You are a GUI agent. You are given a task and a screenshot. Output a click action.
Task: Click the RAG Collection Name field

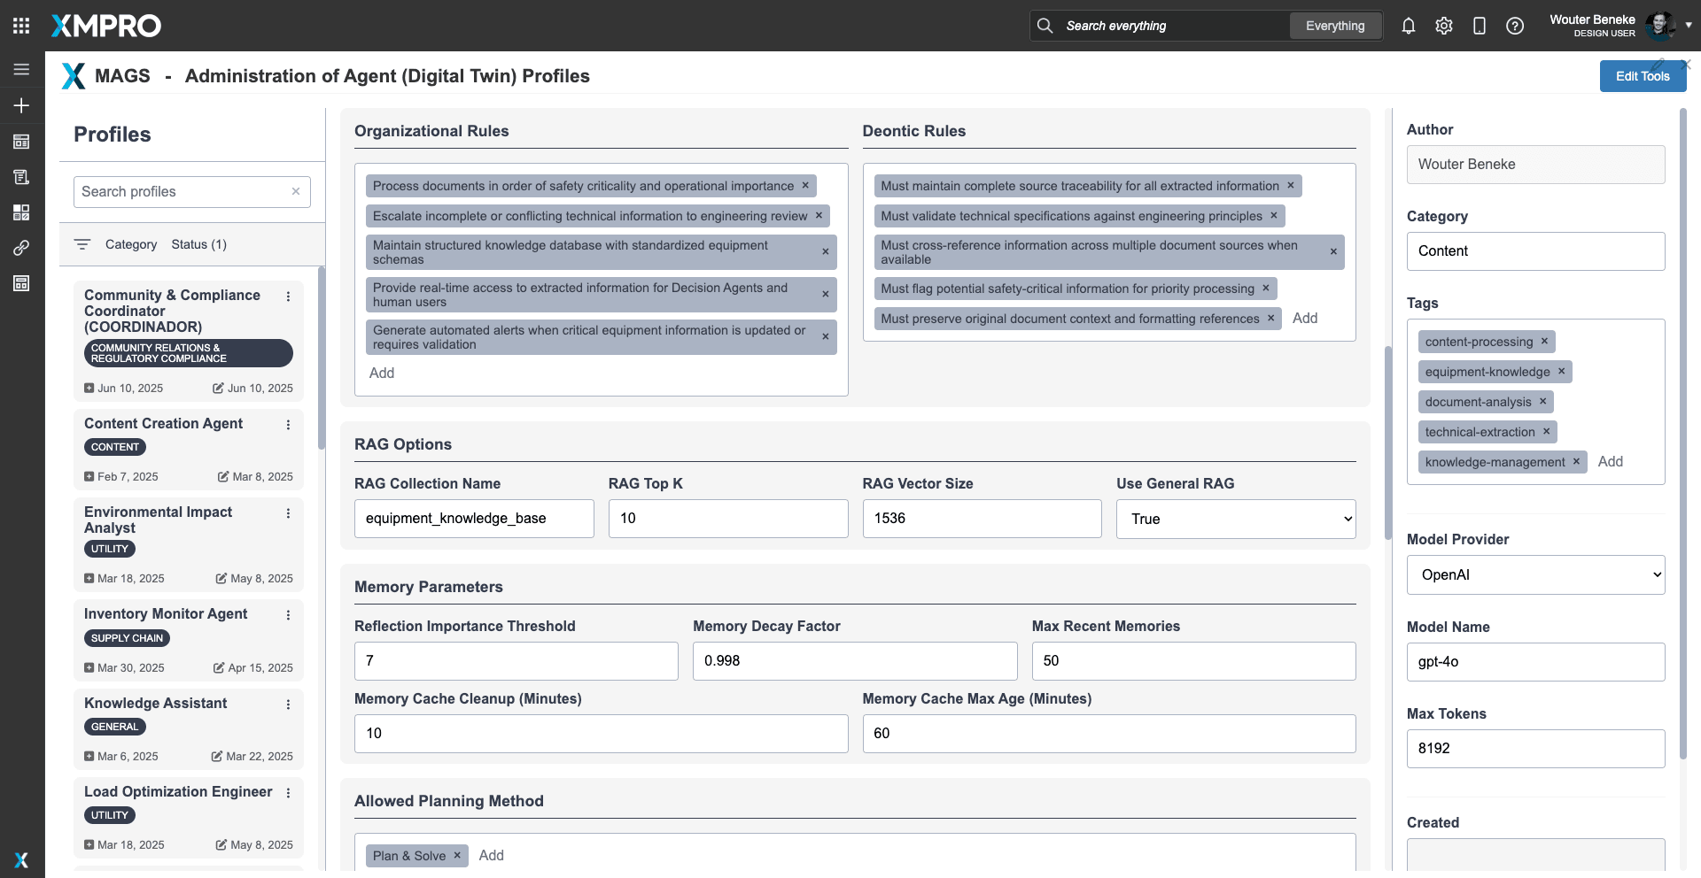click(x=474, y=519)
